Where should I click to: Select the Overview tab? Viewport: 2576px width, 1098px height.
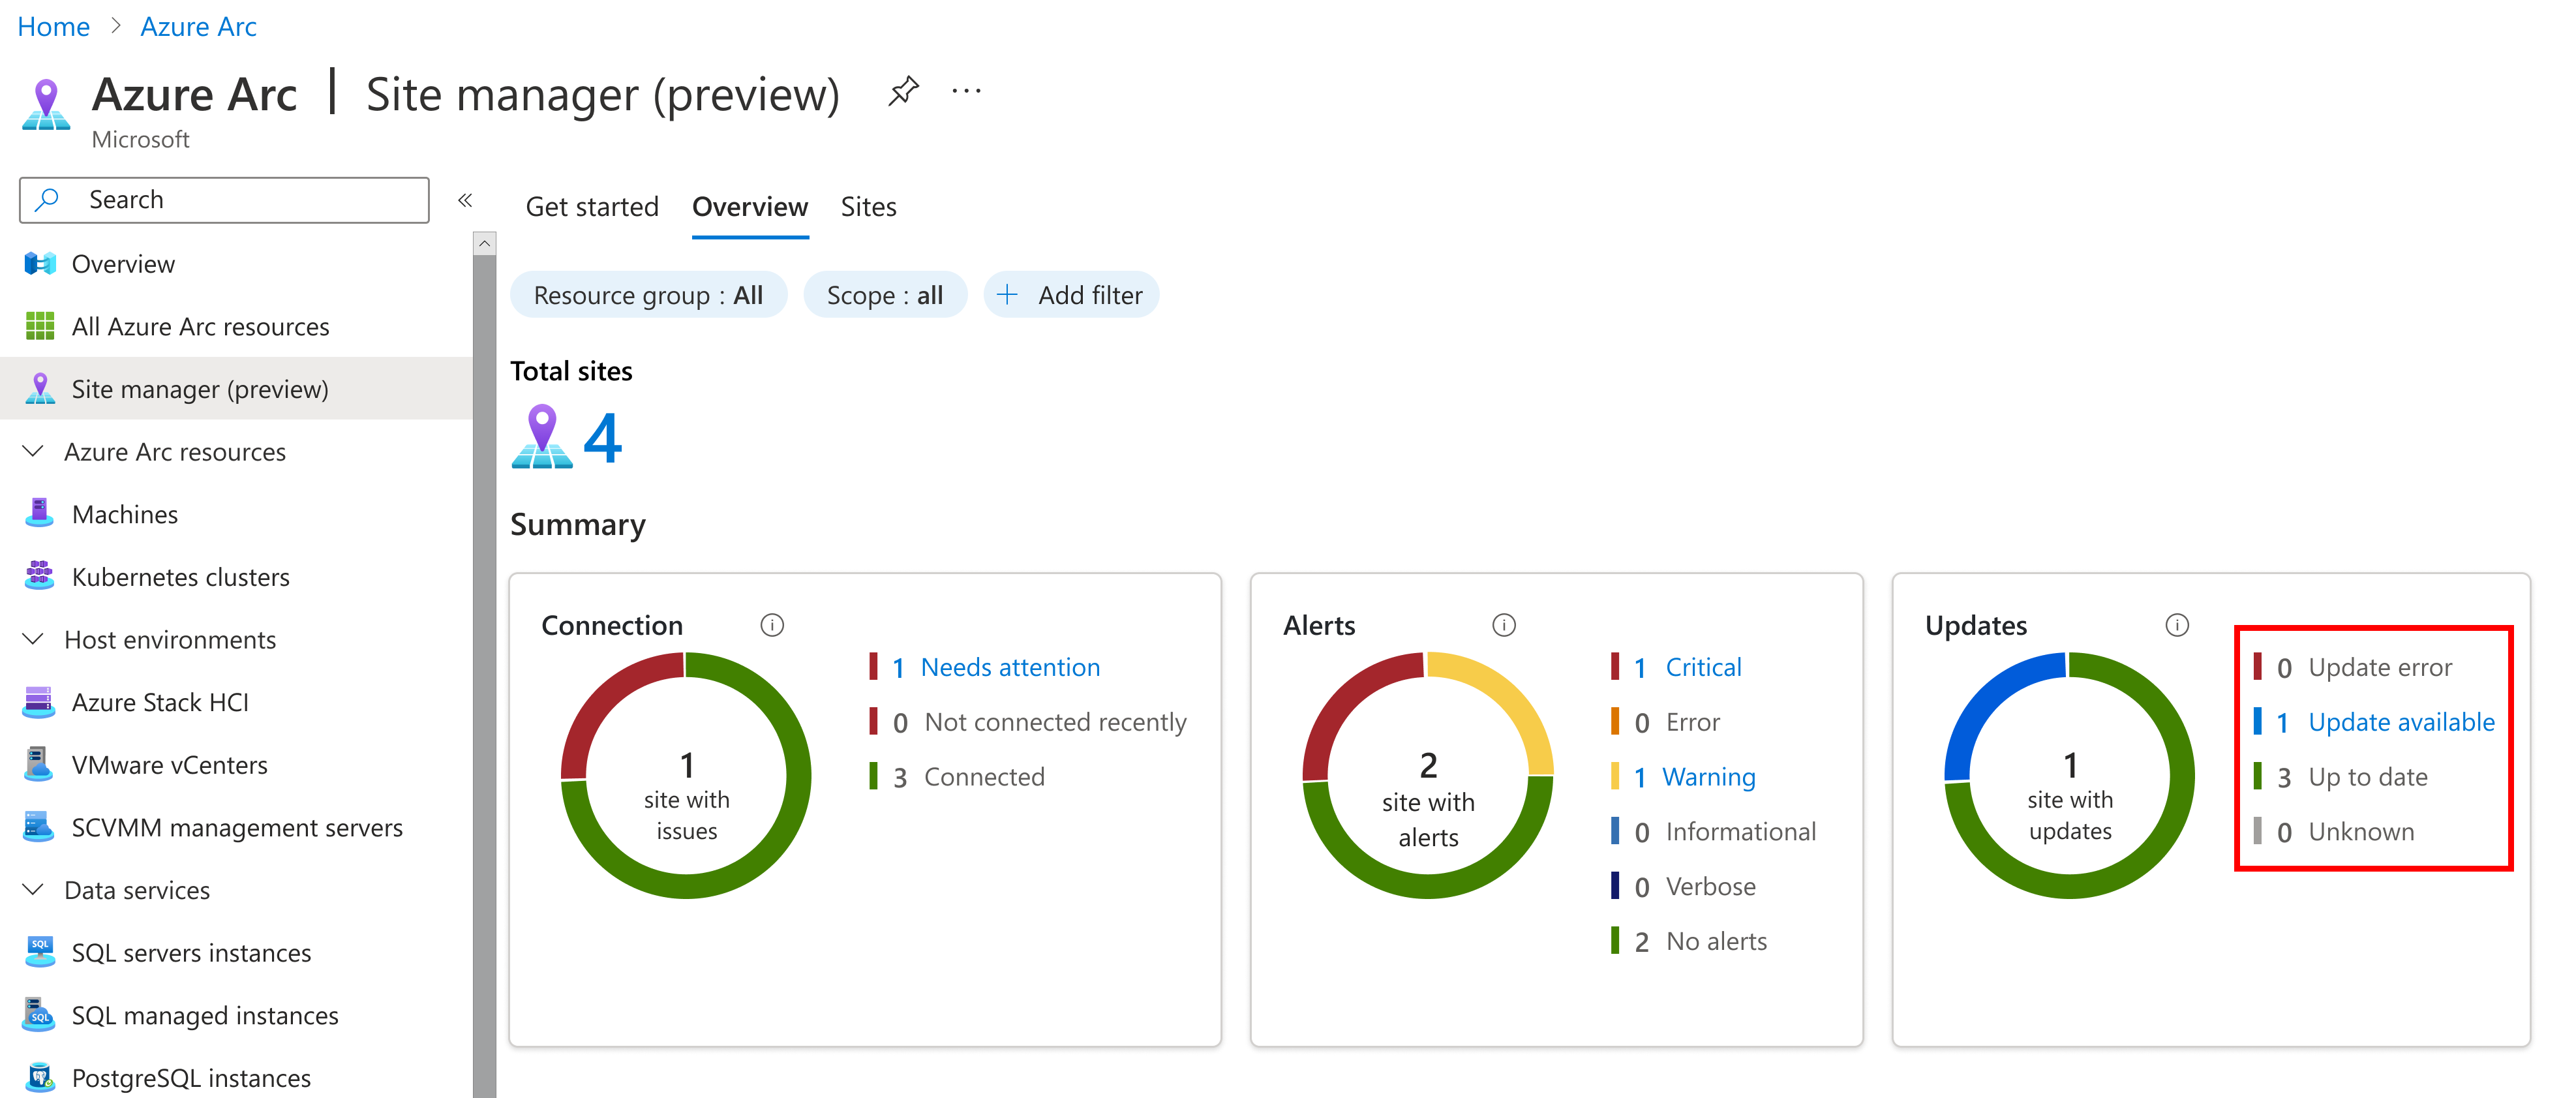pos(750,207)
